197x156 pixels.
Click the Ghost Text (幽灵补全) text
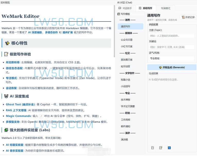[x=20, y=104]
